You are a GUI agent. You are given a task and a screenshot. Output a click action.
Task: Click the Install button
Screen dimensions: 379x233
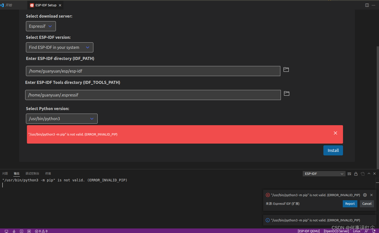(333, 150)
